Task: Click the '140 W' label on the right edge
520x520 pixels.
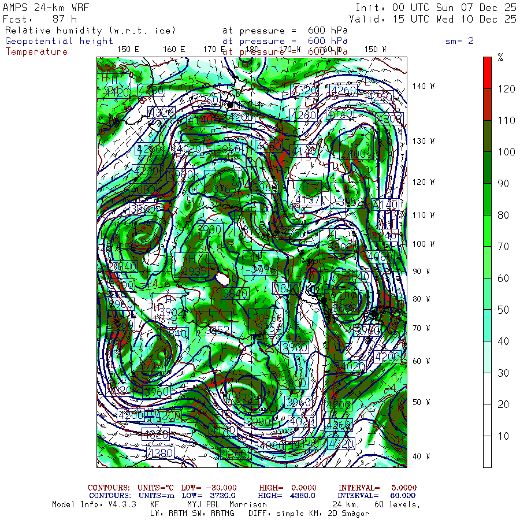Action: 423,86
